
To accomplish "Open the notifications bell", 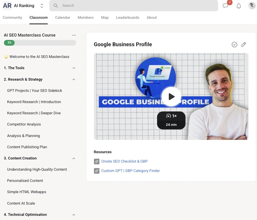I will (239, 6).
